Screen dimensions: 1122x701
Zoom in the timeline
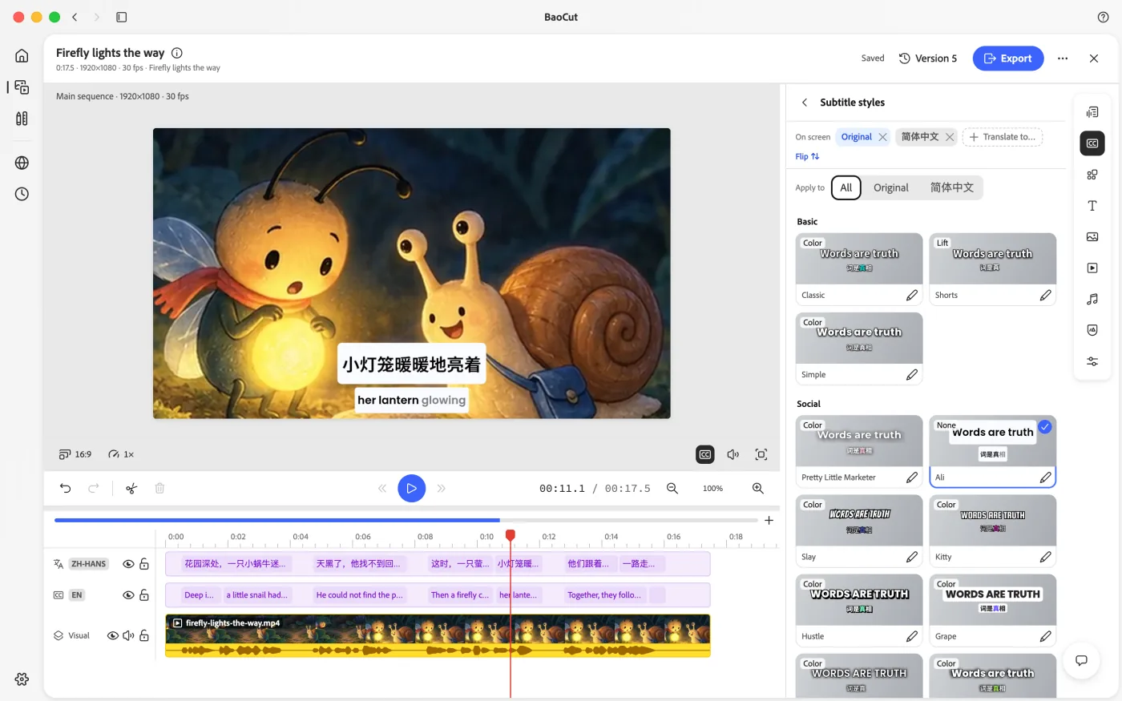pos(757,488)
